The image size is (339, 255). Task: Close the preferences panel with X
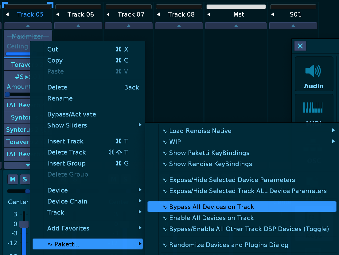click(x=300, y=46)
